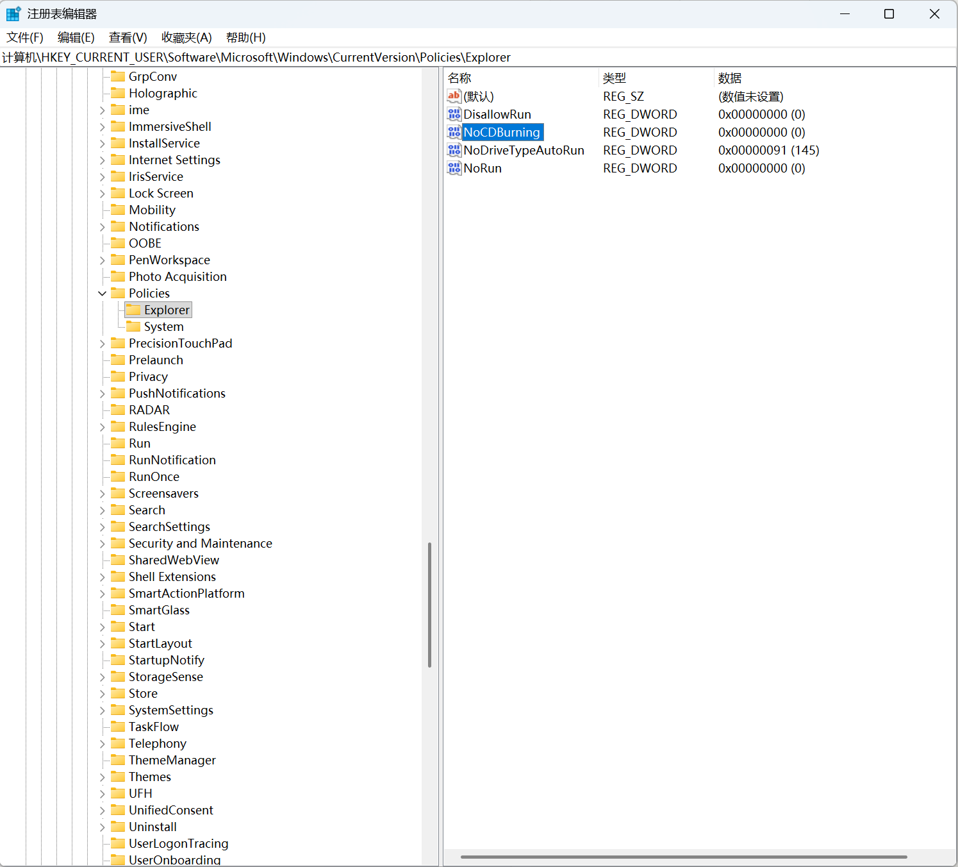The height and width of the screenshot is (867, 958).
Task: Click the string icon of the (默认) value
Action: click(x=454, y=96)
